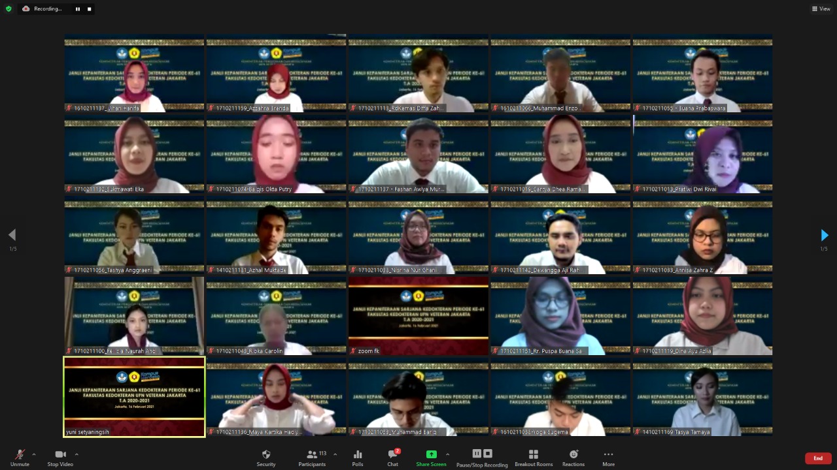The height and width of the screenshot is (470, 837).
Task: Open Breakout Rooms
Action: click(x=533, y=457)
